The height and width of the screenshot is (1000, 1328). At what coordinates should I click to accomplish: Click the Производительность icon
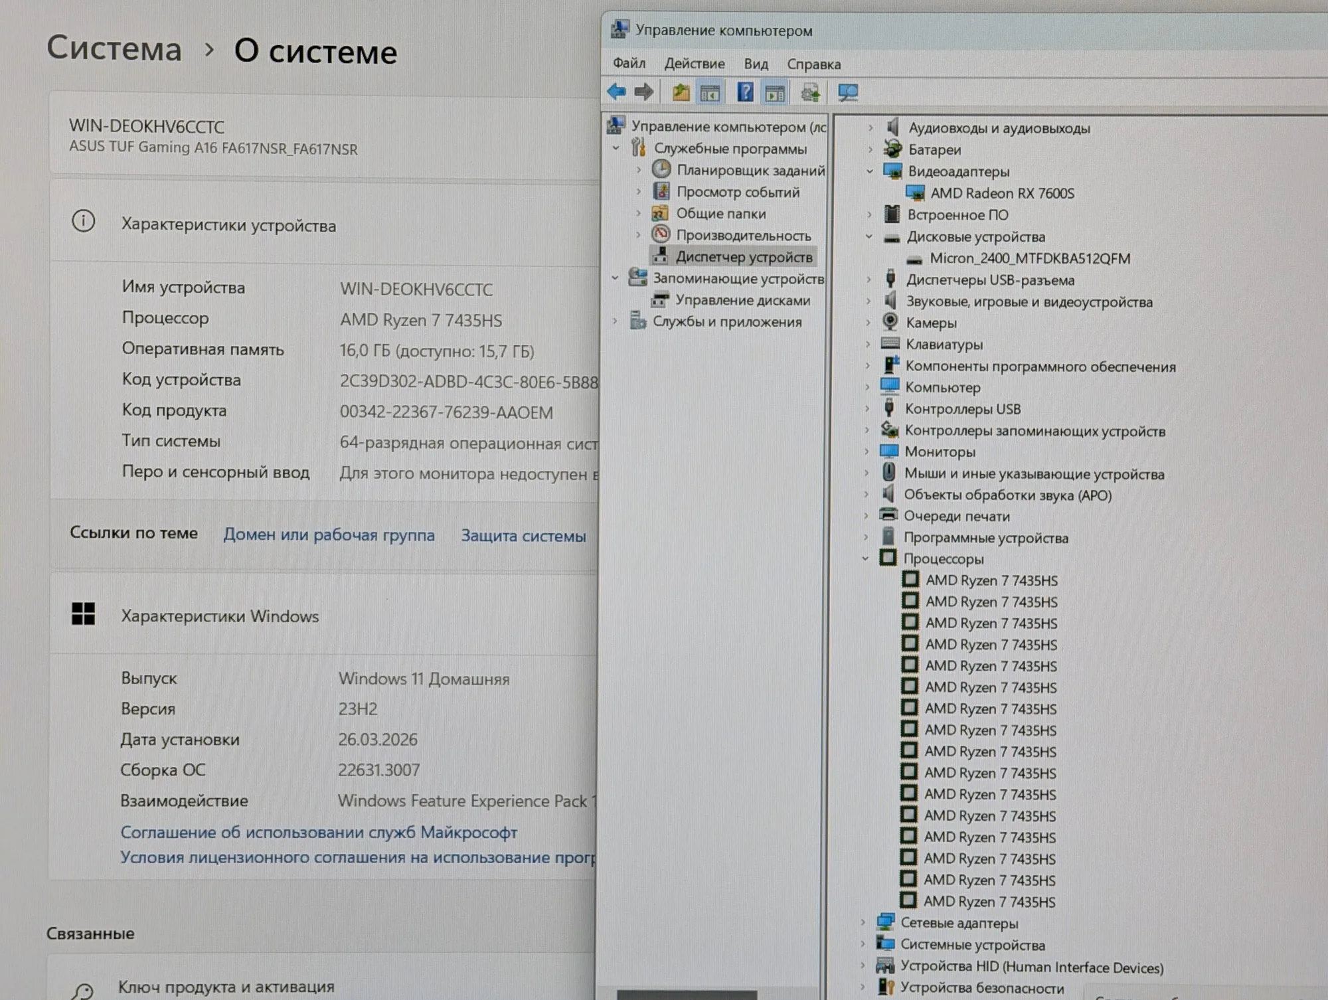click(x=661, y=234)
